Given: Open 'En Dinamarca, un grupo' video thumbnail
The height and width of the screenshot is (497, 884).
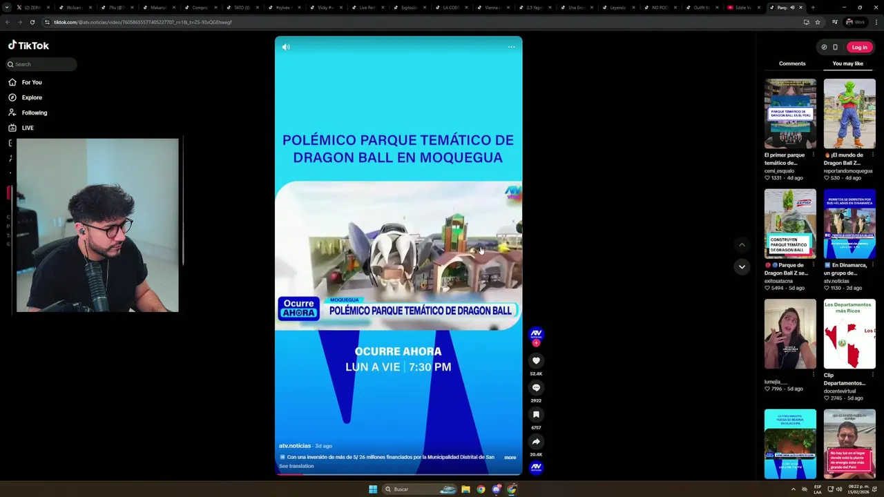Looking at the screenshot, I should 849,224.
